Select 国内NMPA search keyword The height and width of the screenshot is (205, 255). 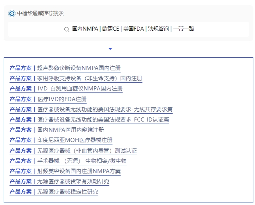coord(85,29)
